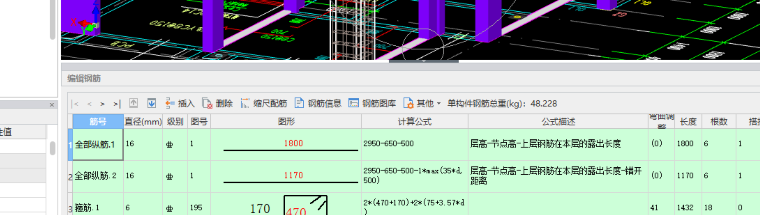Viewport: 760px width, 215px height.
Task: Click the 级别 column header
Action: 175,121
